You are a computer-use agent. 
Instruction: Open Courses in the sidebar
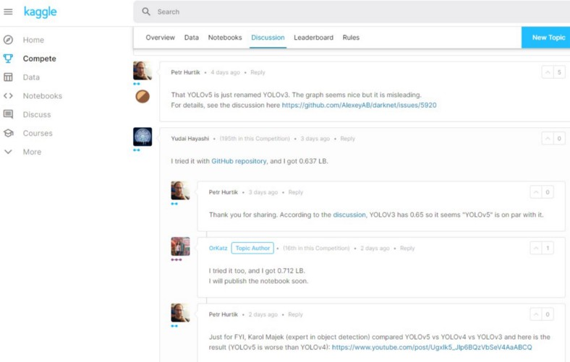38,133
